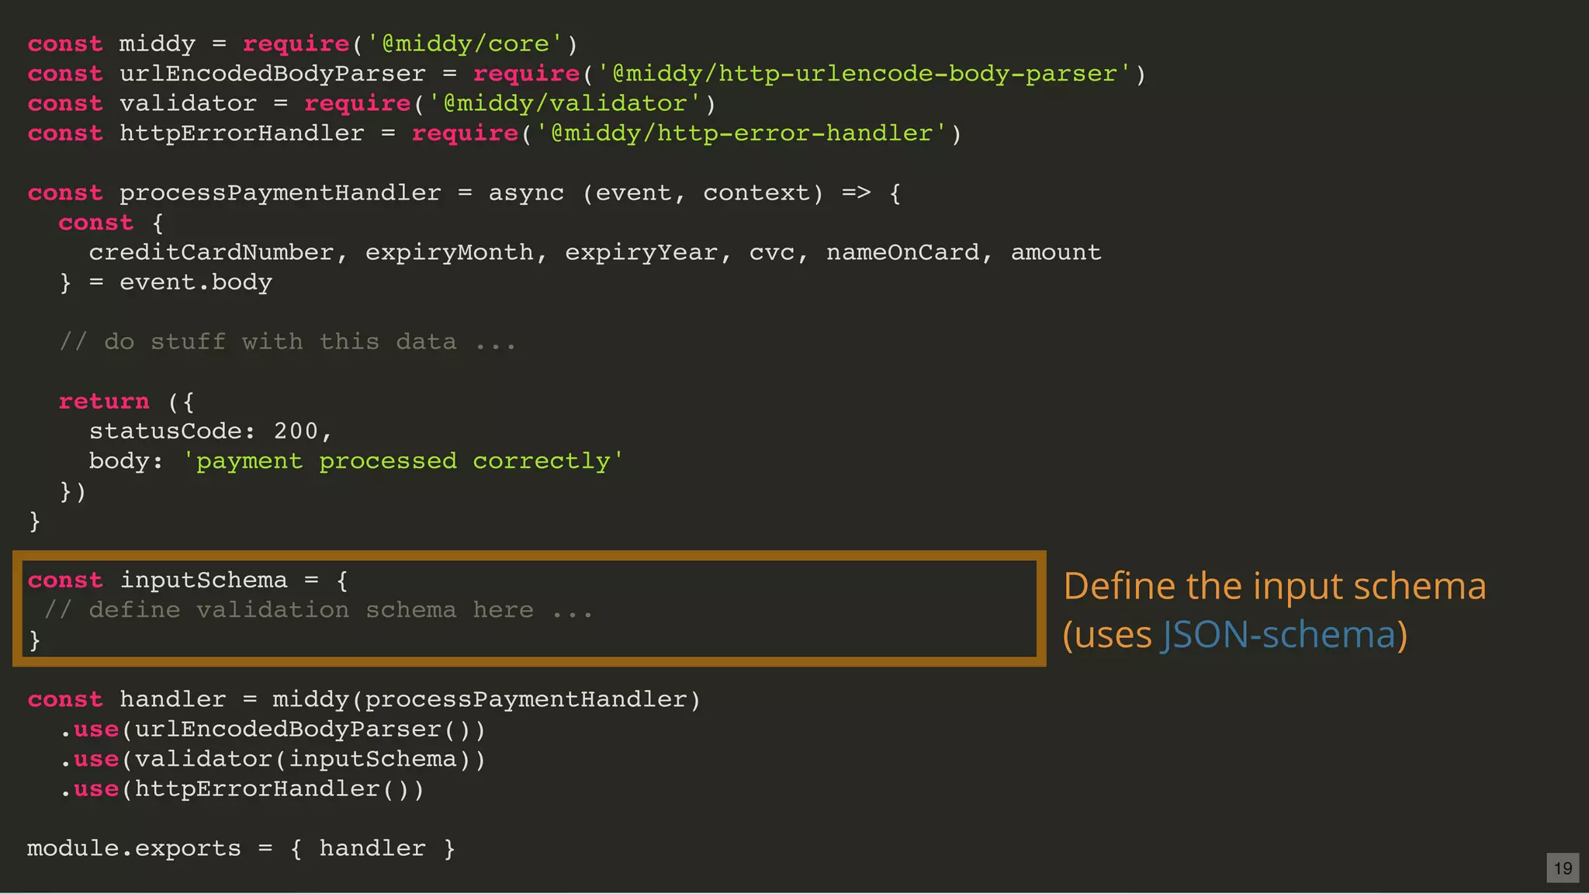Click the module.exports line

tap(241, 849)
